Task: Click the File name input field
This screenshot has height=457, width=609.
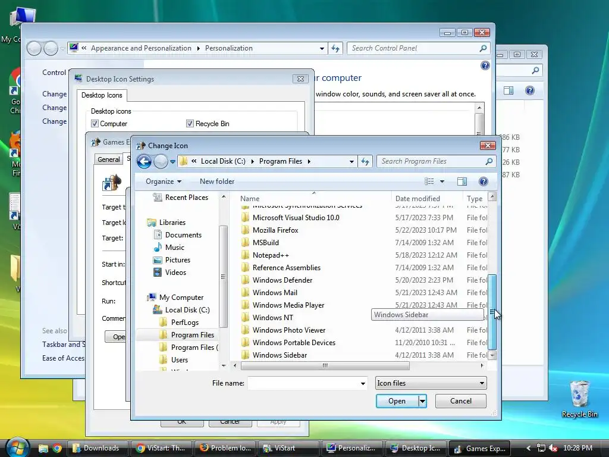Action: [303, 383]
